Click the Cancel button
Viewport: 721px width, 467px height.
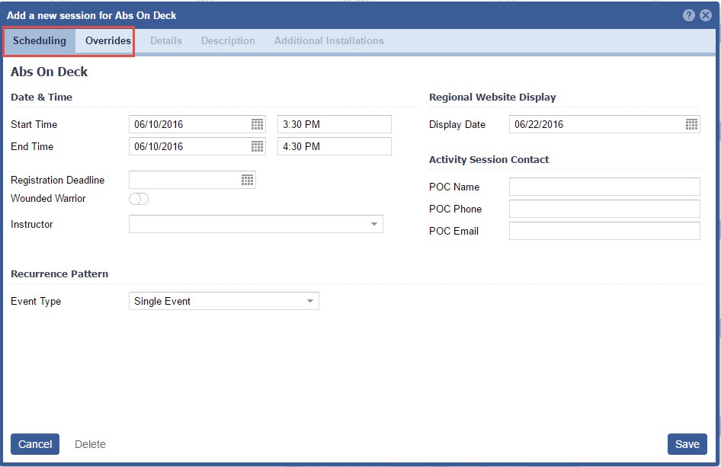[x=35, y=444]
